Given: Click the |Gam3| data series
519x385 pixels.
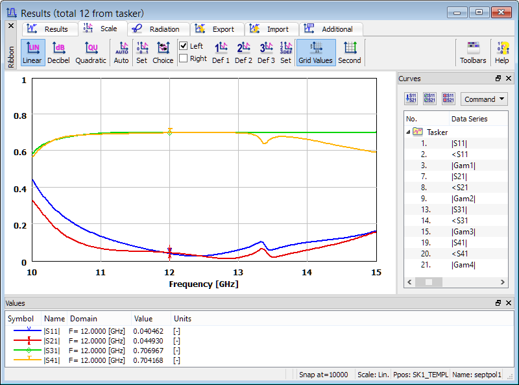Looking at the screenshot, I should [463, 231].
